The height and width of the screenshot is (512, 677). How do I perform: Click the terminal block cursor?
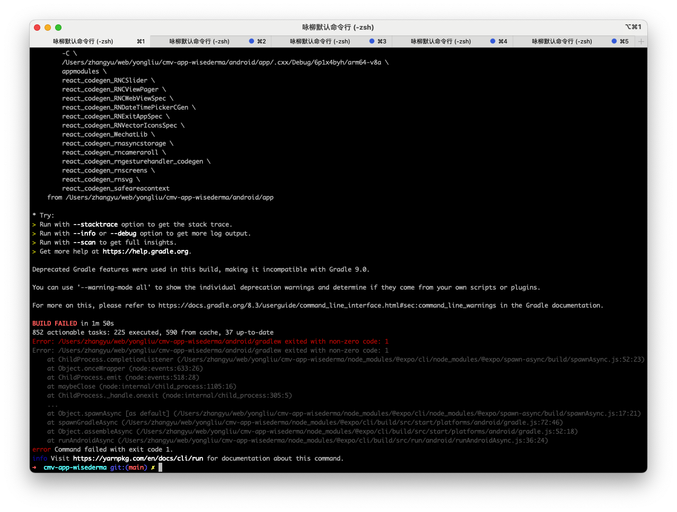[x=160, y=467]
